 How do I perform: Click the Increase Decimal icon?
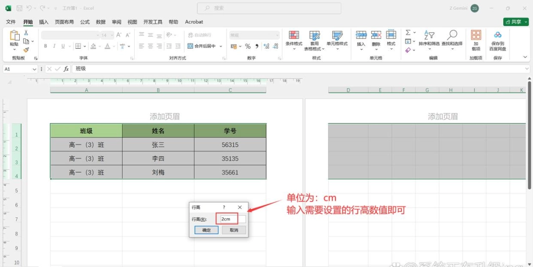(x=266, y=46)
